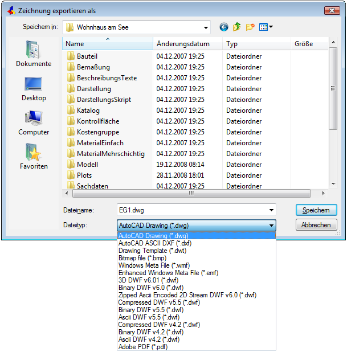The height and width of the screenshot is (352, 347).
Task: Choose Zipped Ascii Encoded 2D Stream DWF
Action: pos(197,295)
